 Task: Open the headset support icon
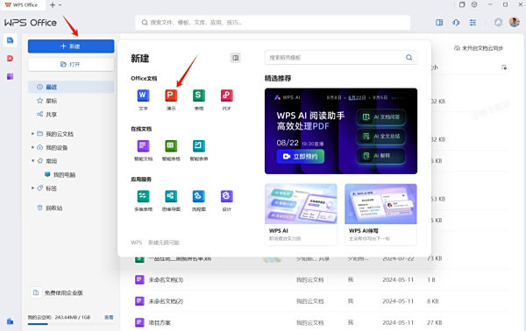coord(456,23)
